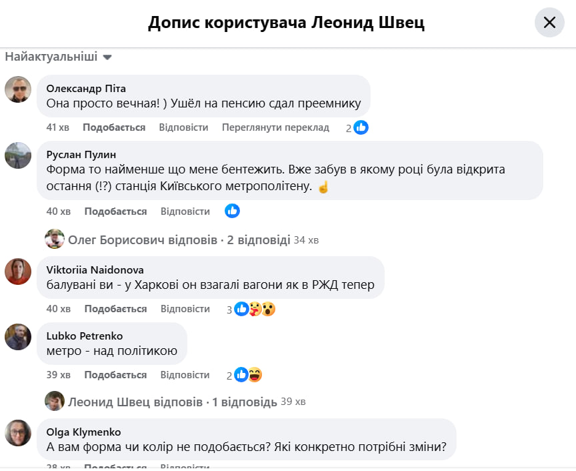Screen dimensions: 576x471
Task: Like Lubko Petrenko's comment with Подобається
Action: 115,375
